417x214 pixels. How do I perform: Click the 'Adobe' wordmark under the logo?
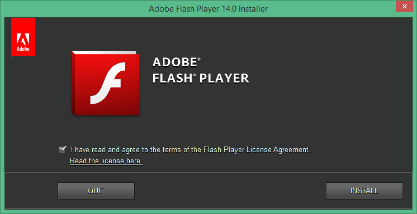(x=23, y=49)
